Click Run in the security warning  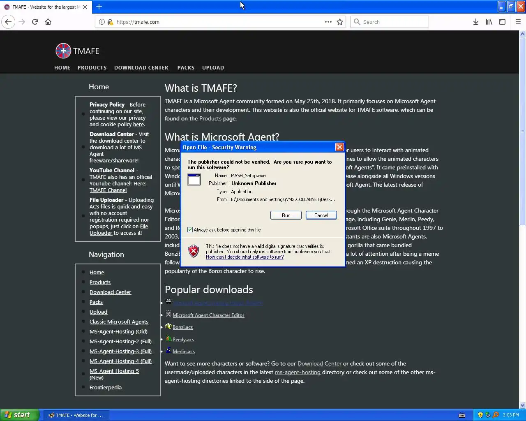click(x=286, y=215)
